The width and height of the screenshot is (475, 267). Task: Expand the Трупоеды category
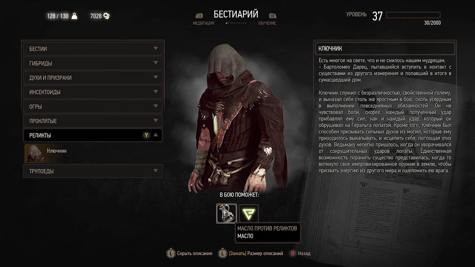tap(92, 171)
